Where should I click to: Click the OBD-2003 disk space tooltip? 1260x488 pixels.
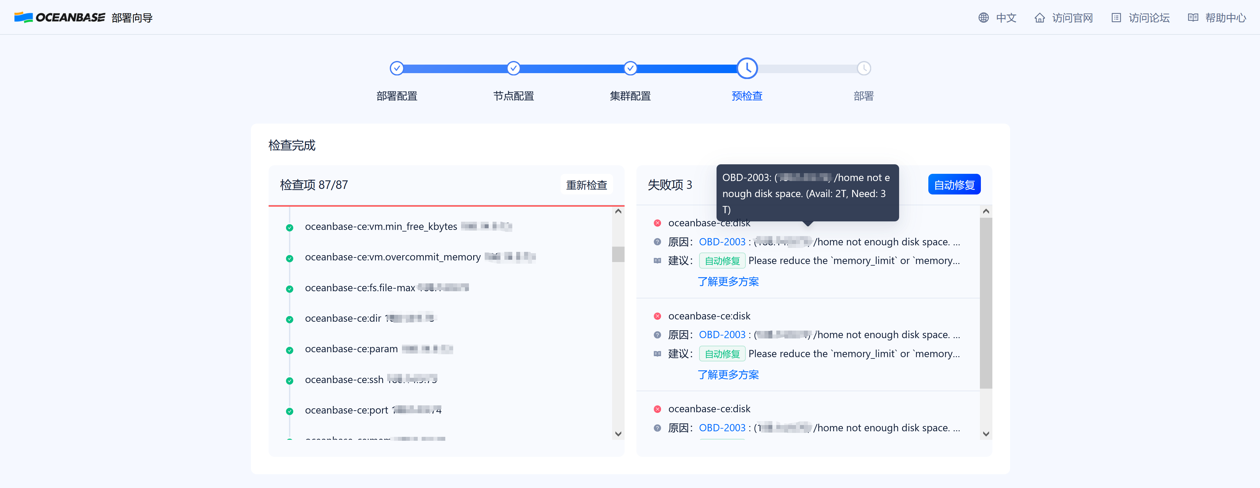pyautogui.click(x=807, y=193)
